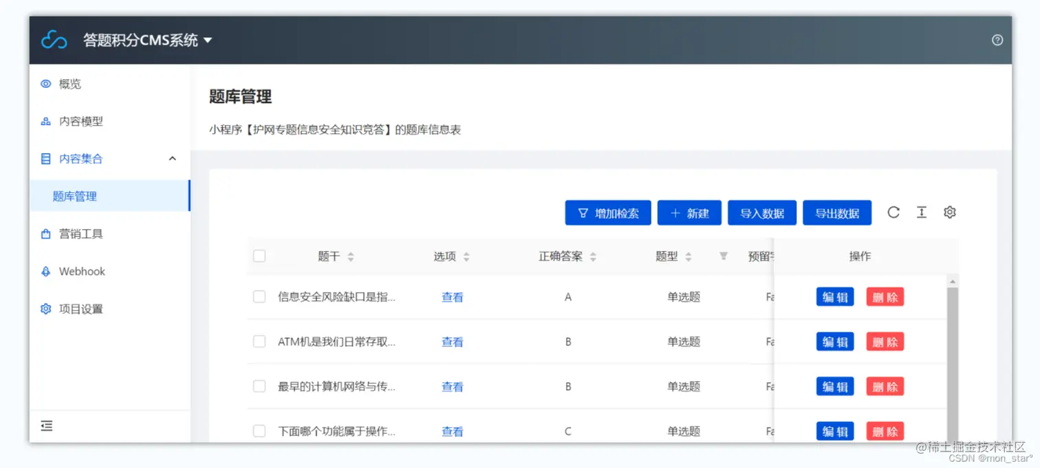The height and width of the screenshot is (468, 1040).
Task: Click the 导出数据 button
Action: click(837, 213)
